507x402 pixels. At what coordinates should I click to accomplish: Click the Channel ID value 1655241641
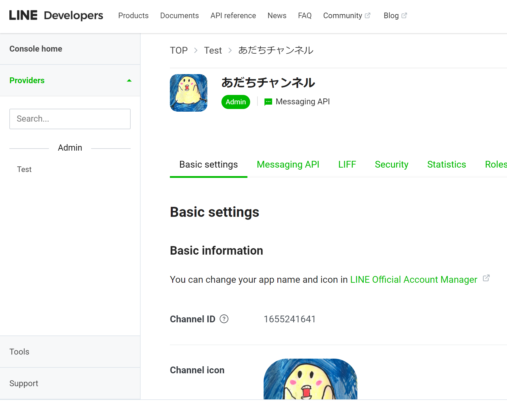click(290, 319)
